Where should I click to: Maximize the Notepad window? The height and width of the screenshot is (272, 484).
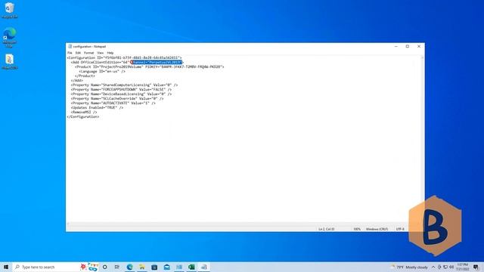click(408, 47)
